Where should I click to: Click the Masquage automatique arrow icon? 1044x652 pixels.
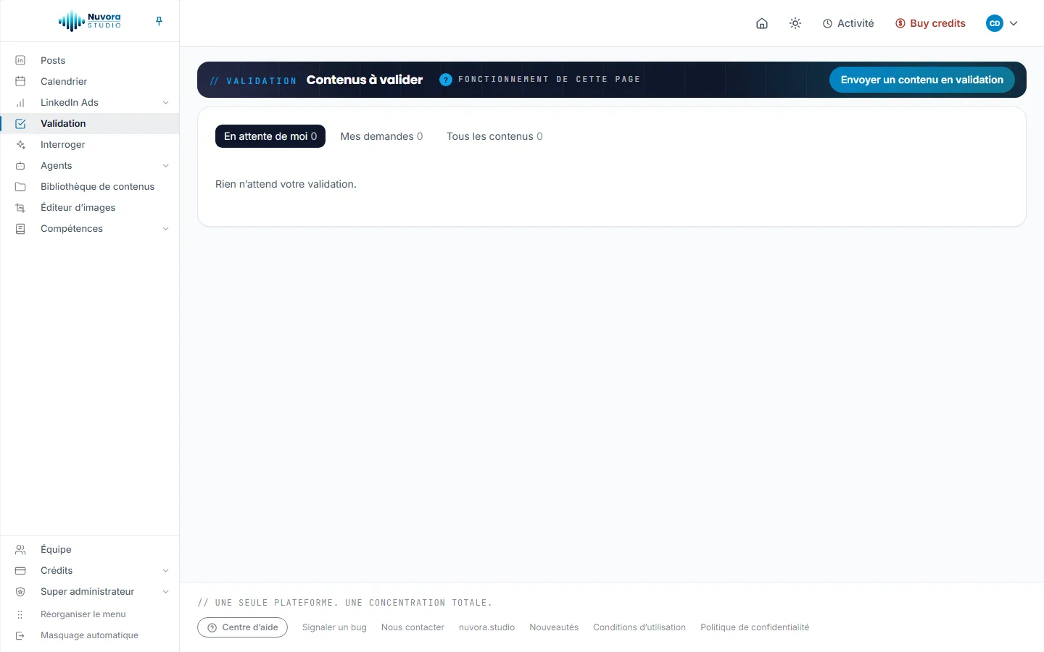(20, 635)
